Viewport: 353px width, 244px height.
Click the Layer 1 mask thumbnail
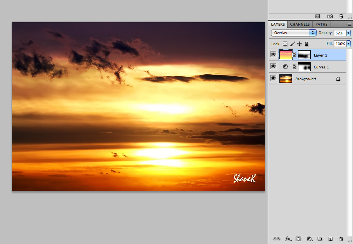304,55
